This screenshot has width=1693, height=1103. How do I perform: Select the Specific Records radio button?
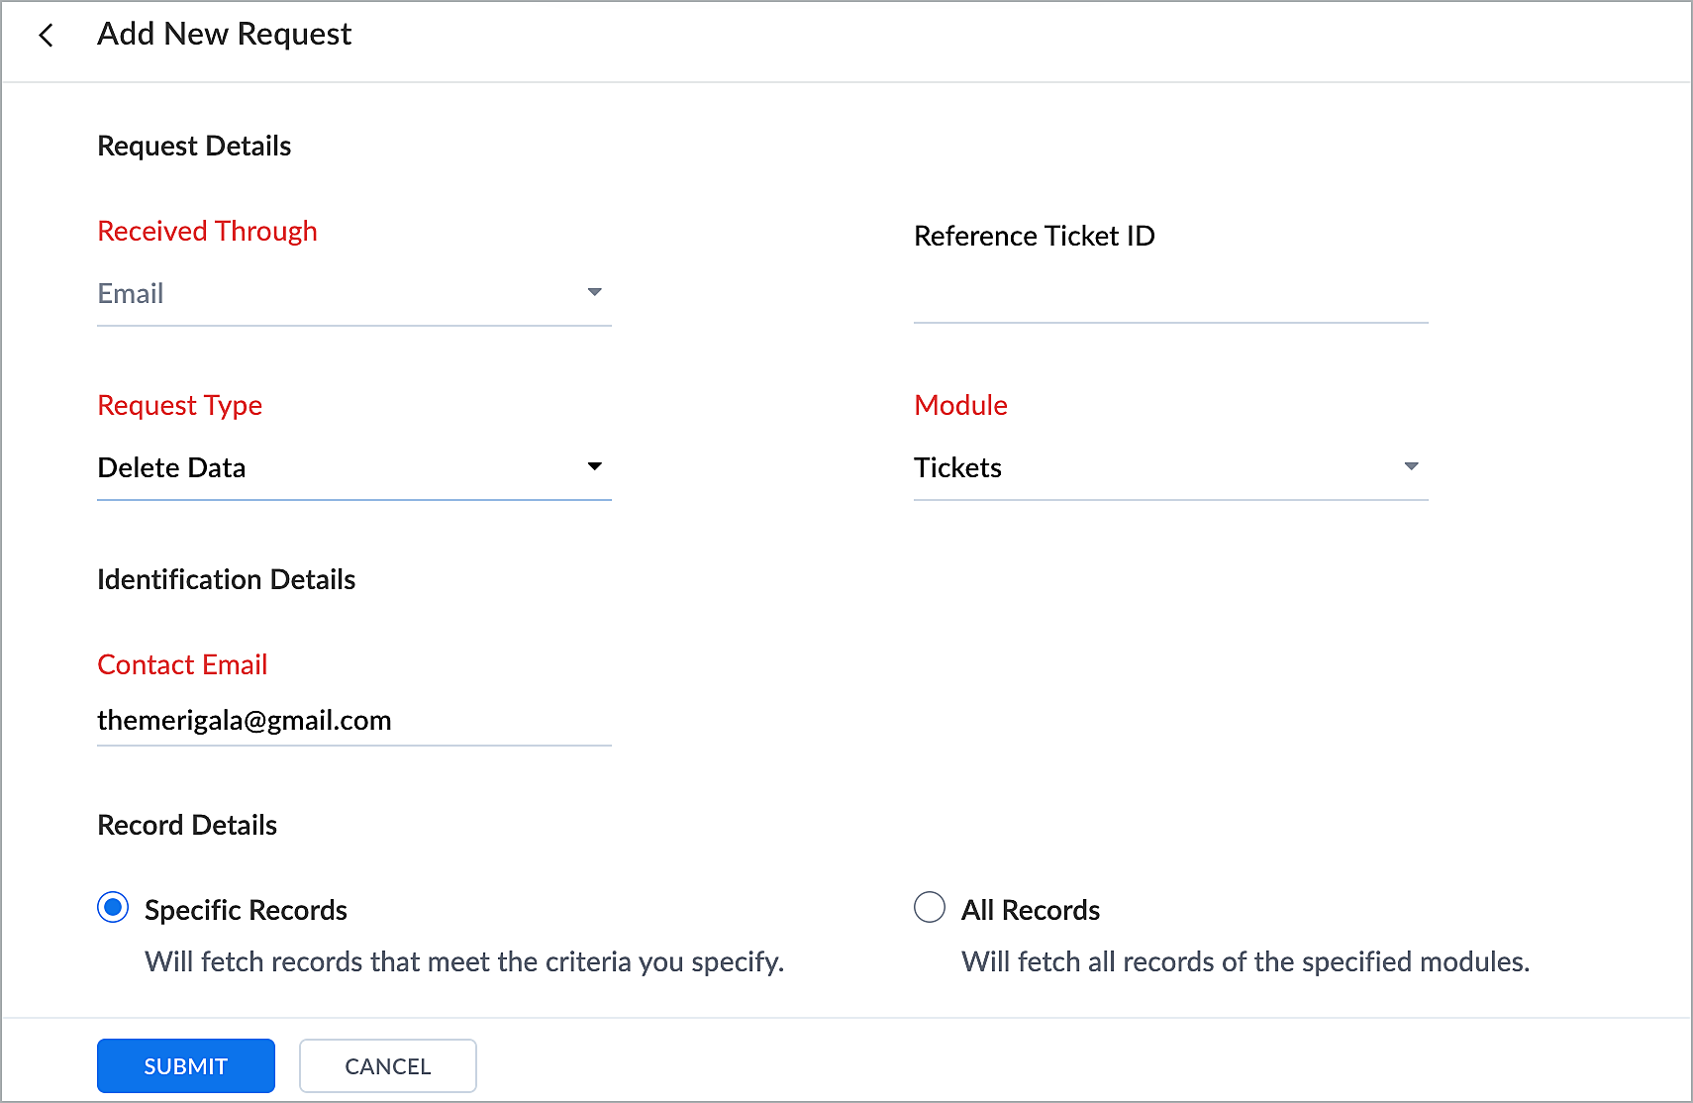click(x=113, y=907)
